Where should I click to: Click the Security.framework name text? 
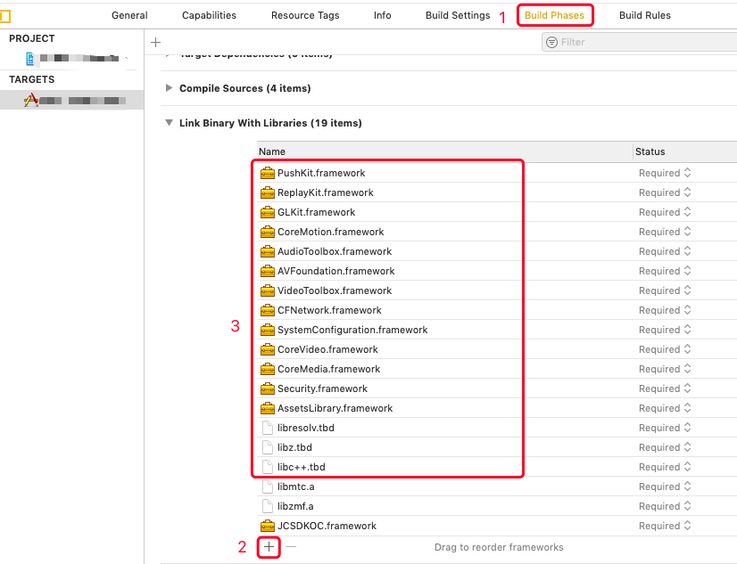click(x=322, y=389)
